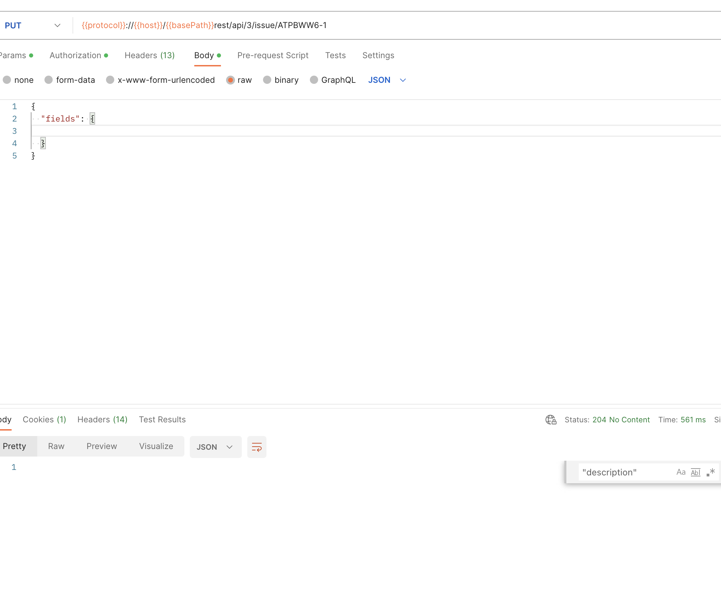Toggle match case (Aa) in search box
This screenshot has height=614, width=721.
pos(681,472)
